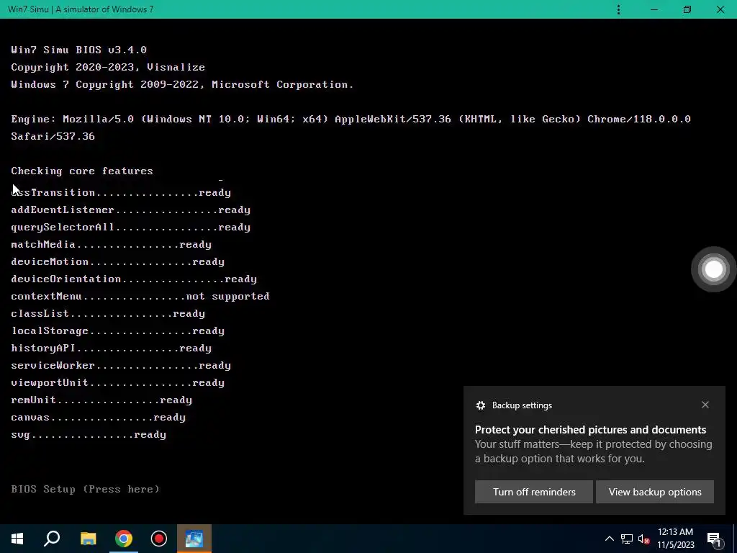Viewport: 737px width, 553px height.
Task: Click the "deviceMotion...ready" line
Action: 117,262
